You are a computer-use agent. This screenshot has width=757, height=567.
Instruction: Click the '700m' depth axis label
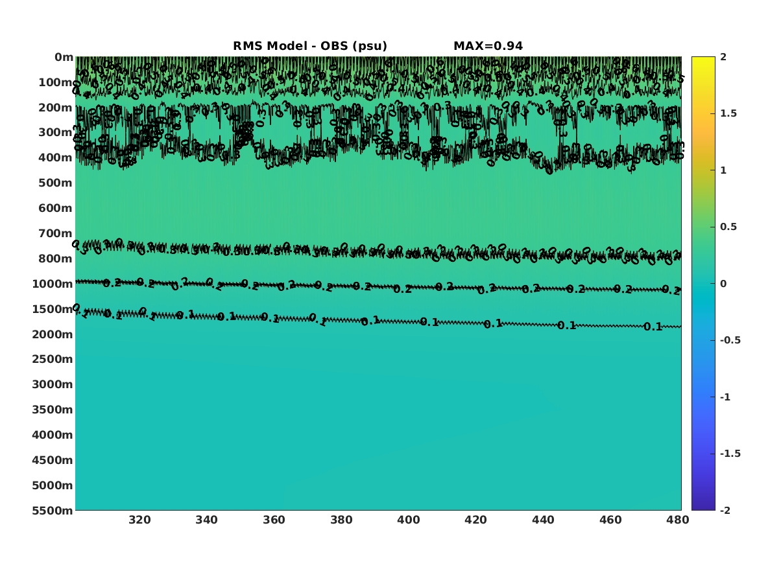(56, 233)
